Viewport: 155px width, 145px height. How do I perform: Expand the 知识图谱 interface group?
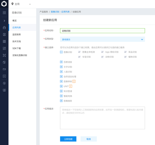pos(61,91)
